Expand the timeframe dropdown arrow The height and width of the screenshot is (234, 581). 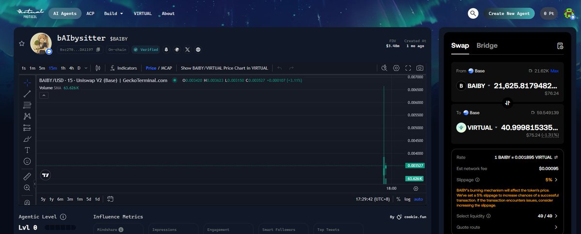click(87, 68)
